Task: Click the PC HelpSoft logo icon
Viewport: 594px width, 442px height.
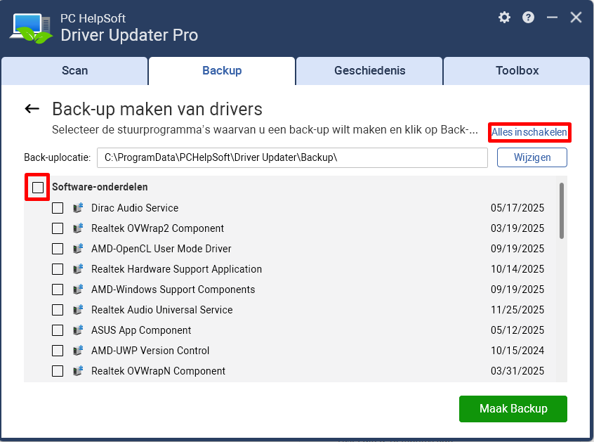Action: coord(31,28)
